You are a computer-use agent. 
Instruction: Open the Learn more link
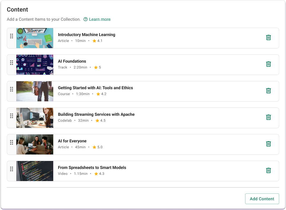tap(100, 19)
